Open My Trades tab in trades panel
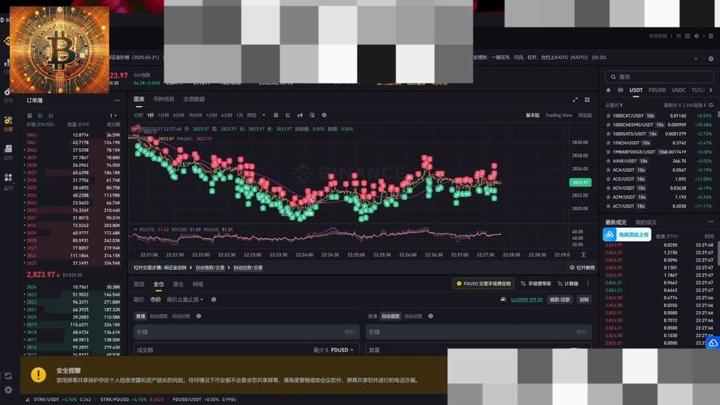Screen dimensions: 720x405 click(645, 222)
